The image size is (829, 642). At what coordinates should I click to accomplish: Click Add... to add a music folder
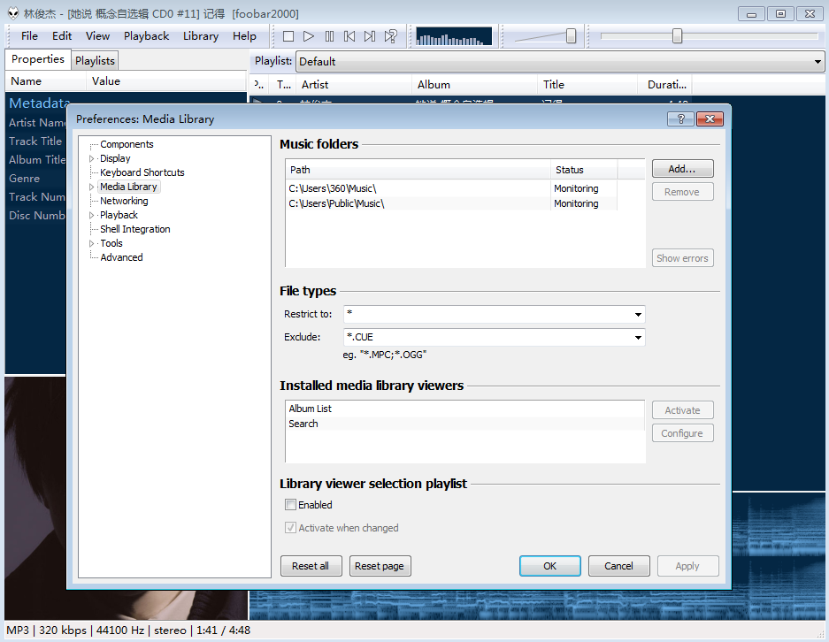click(682, 169)
